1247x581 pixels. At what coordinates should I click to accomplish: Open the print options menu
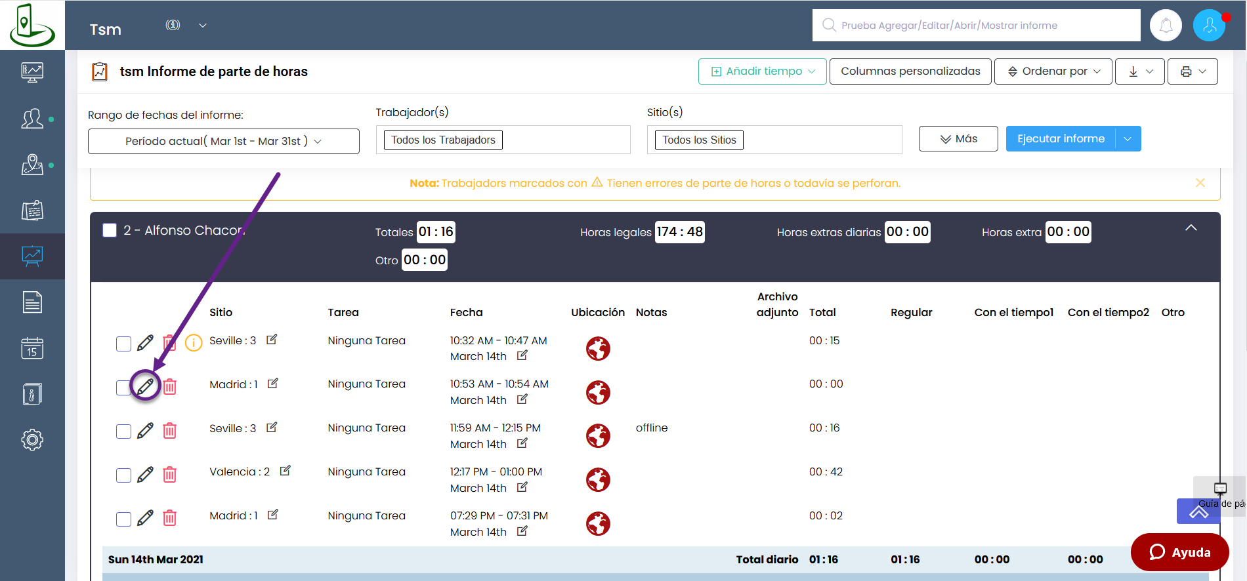click(1192, 71)
